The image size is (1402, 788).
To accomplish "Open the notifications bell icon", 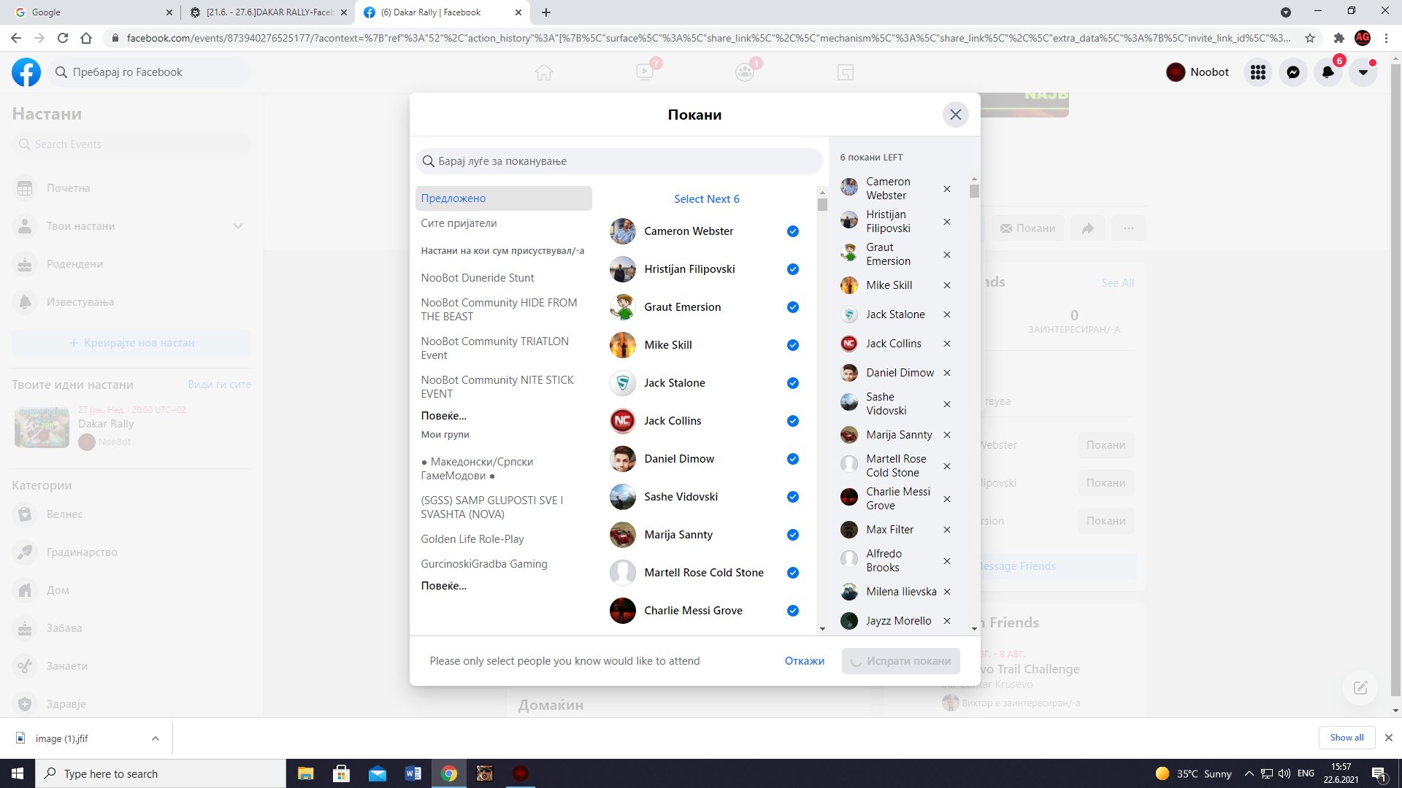I will click(1328, 72).
